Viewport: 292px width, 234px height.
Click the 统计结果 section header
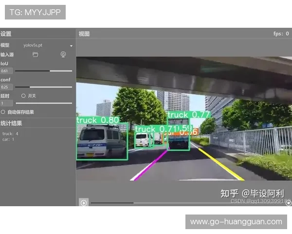[x=11, y=123]
